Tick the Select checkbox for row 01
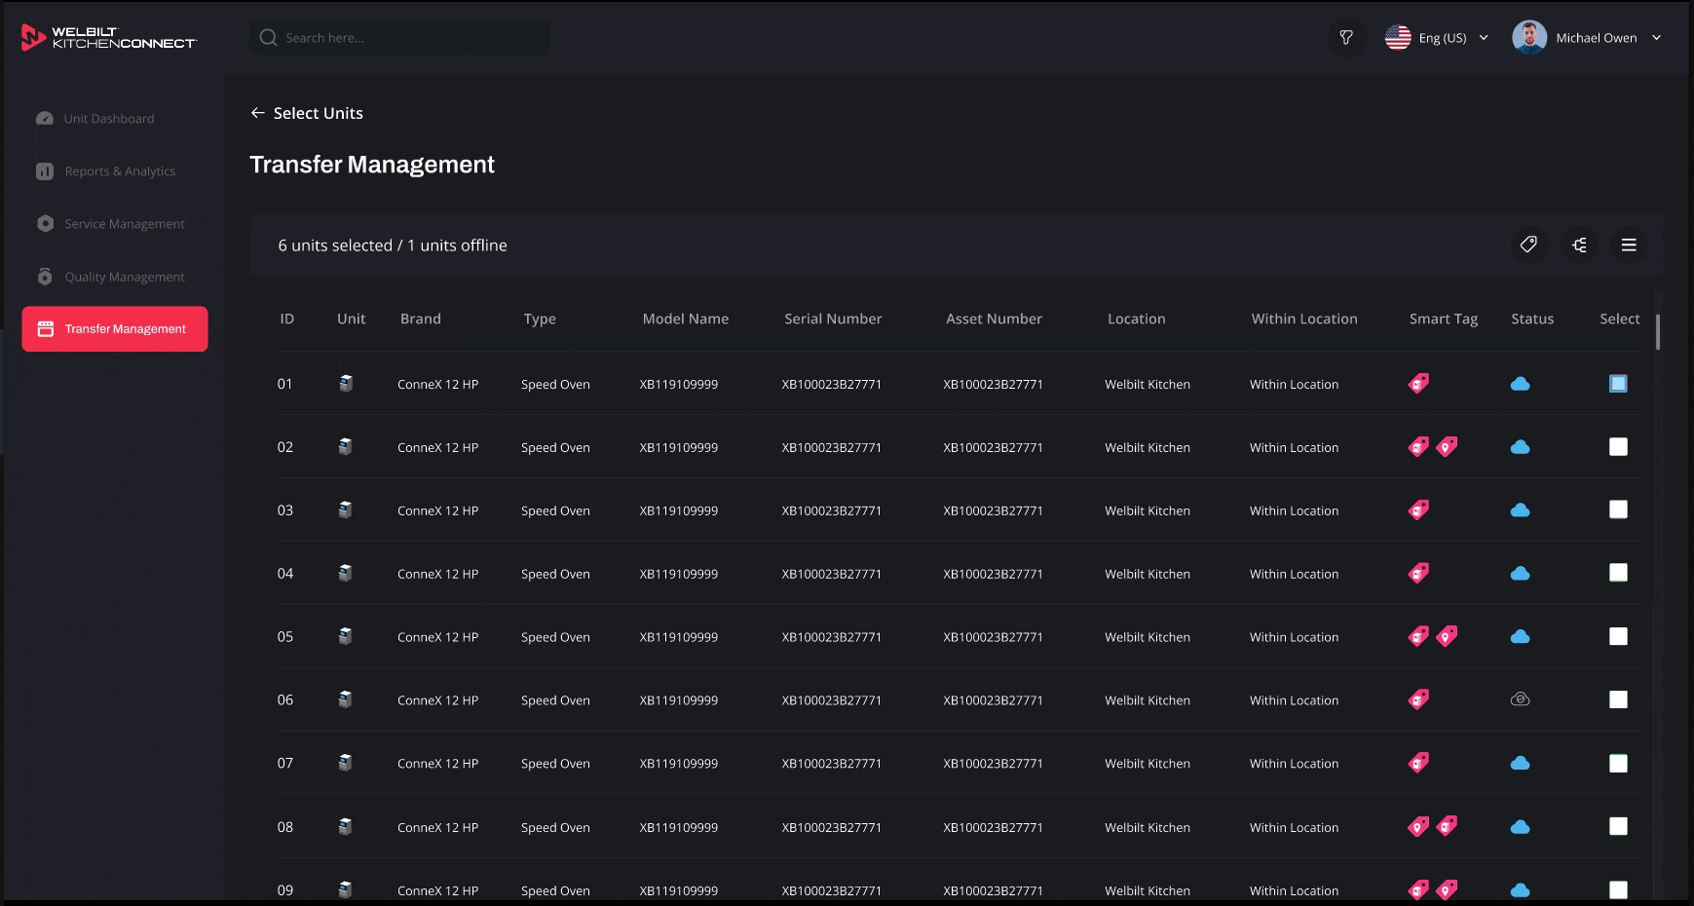 point(1618,384)
